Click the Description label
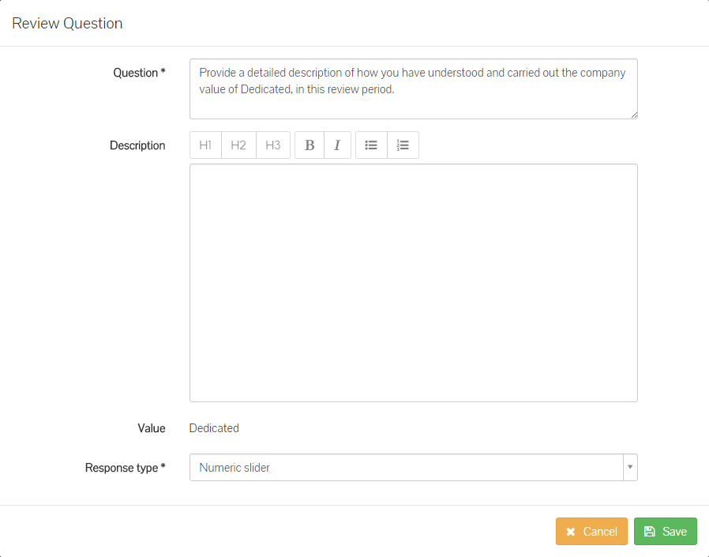Viewport: 709px width, 557px height. point(137,145)
